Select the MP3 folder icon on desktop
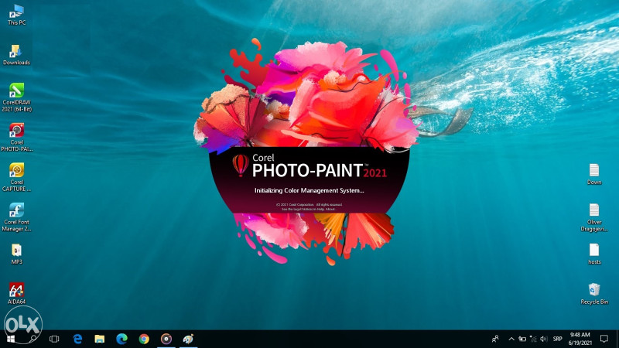619x348 pixels. (x=16, y=254)
